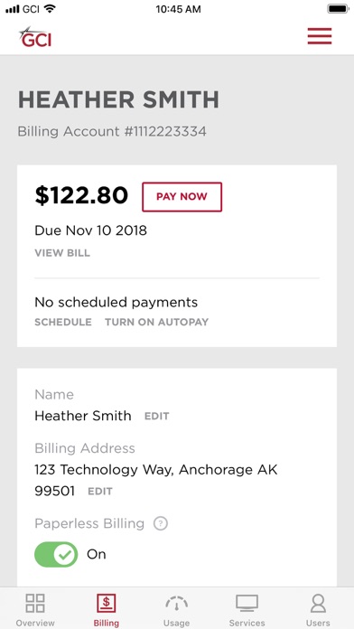Edit the name Heather Smith
The height and width of the screenshot is (629, 354).
click(157, 417)
